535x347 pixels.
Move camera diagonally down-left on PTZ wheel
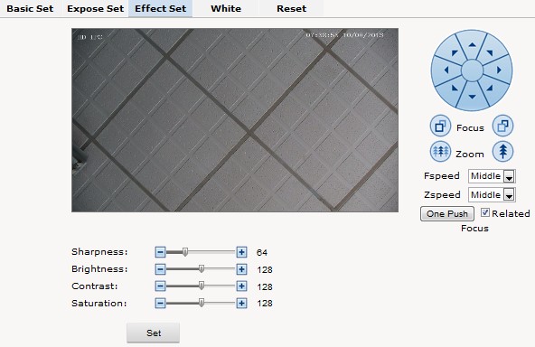pyautogui.click(x=455, y=88)
